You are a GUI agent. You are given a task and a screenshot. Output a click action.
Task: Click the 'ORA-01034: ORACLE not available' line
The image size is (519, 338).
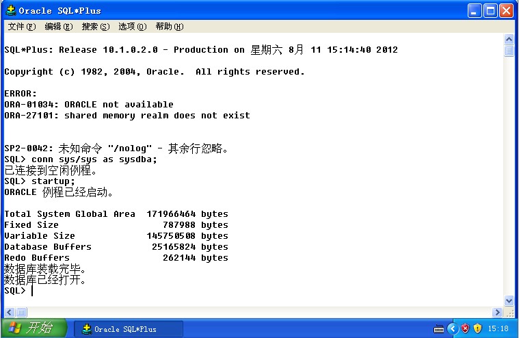pos(89,105)
